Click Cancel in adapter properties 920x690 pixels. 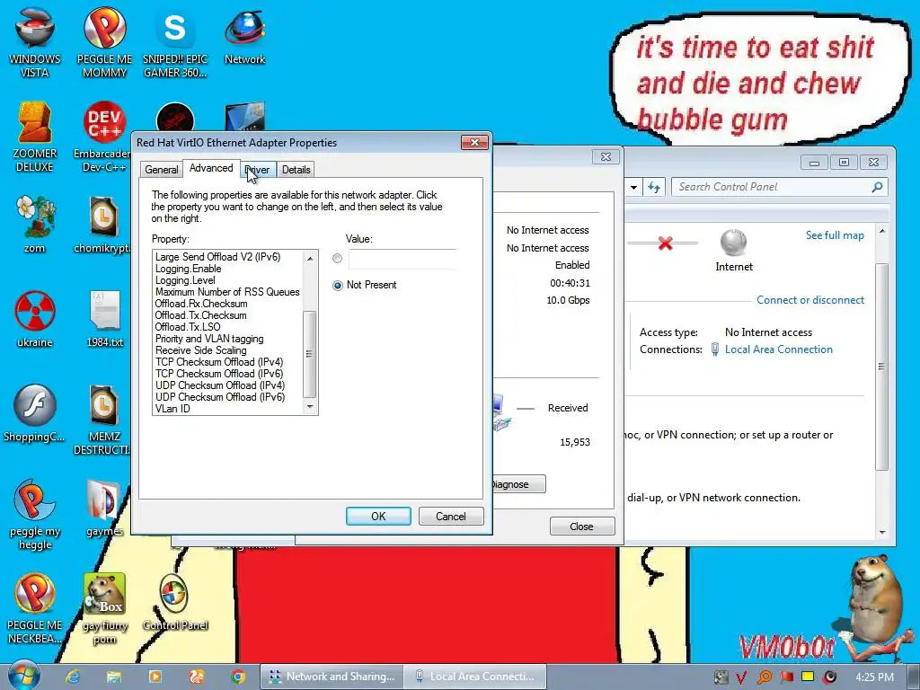coord(451,517)
